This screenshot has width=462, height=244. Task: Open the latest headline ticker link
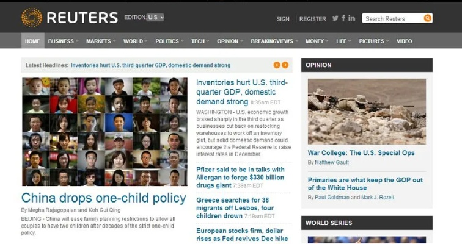150,65
